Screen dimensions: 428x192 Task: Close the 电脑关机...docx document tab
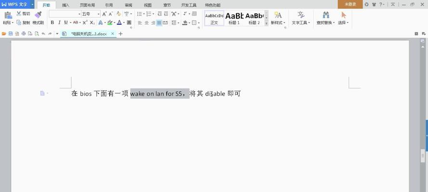coord(113,34)
